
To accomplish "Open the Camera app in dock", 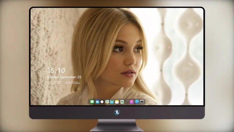I will [142, 102].
